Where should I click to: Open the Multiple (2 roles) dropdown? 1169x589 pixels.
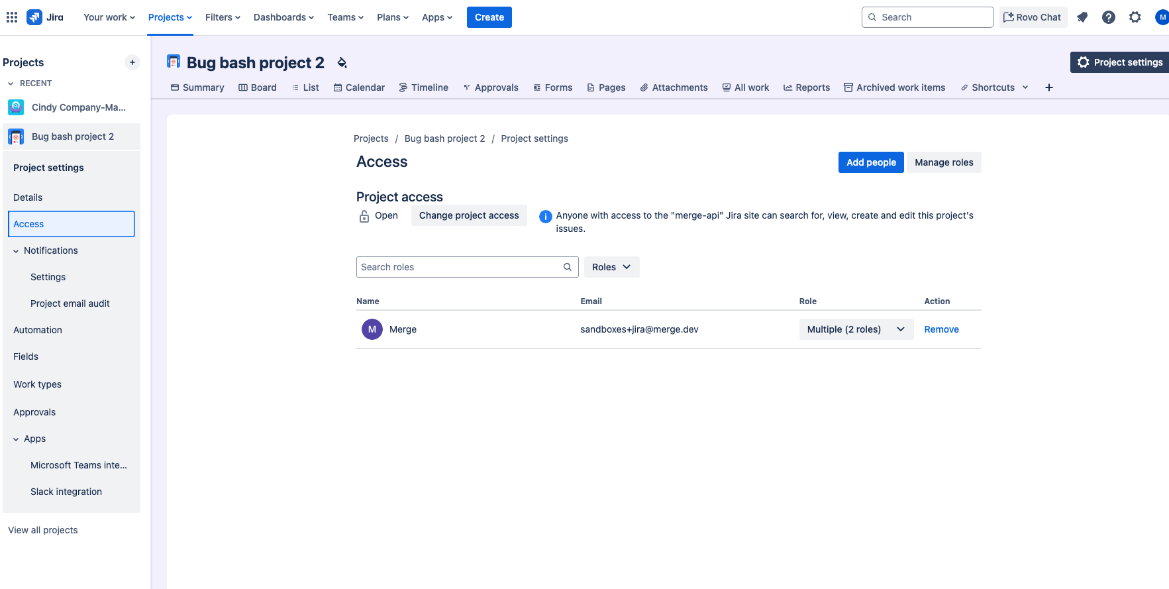856,329
